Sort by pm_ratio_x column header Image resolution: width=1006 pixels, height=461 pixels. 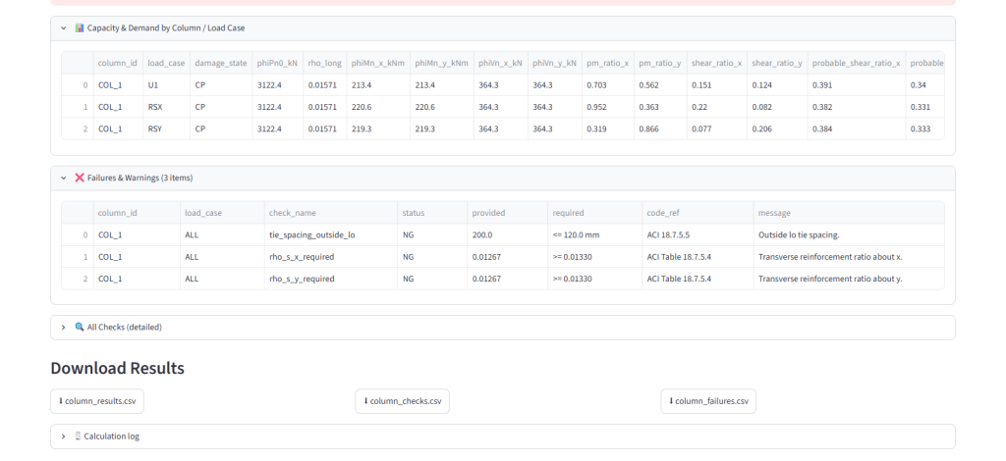click(607, 64)
